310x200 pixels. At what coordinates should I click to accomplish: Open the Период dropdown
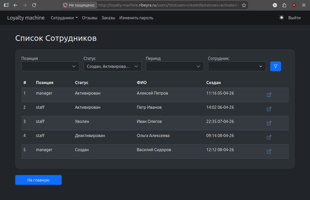click(174, 66)
